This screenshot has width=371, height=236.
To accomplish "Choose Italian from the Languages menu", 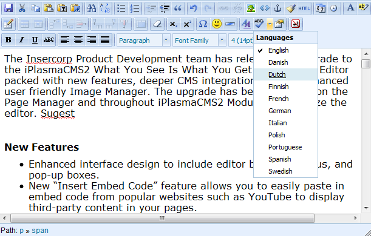I will click(x=285, y=123).
